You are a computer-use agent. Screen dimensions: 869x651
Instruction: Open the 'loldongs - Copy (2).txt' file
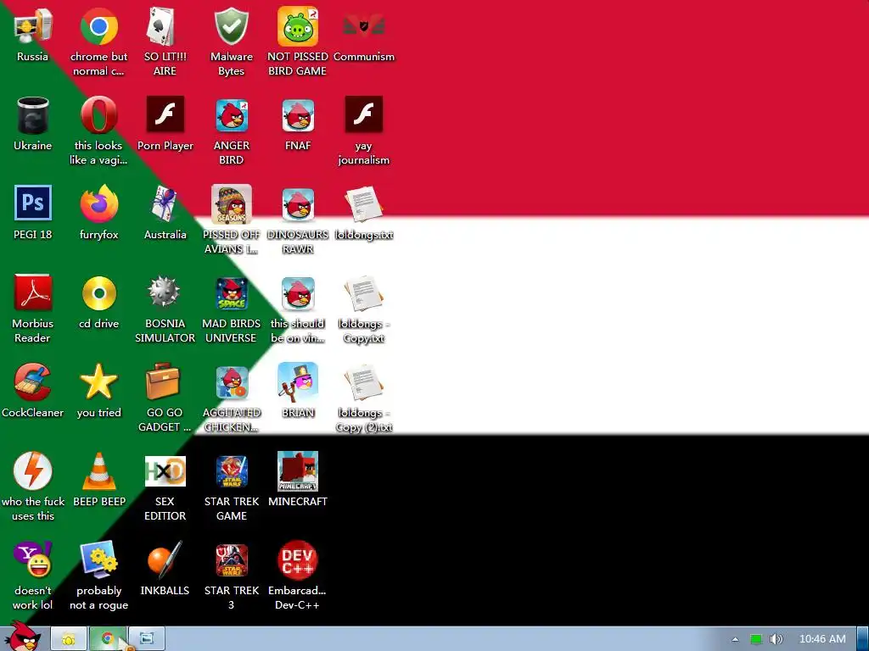(x=363, y=382)
